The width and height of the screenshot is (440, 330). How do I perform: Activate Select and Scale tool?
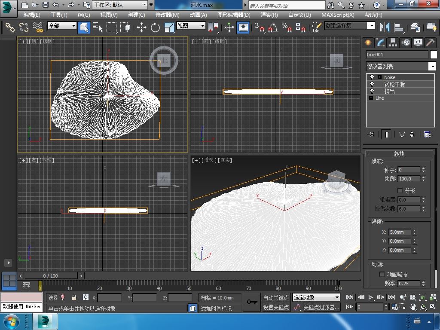169,27
